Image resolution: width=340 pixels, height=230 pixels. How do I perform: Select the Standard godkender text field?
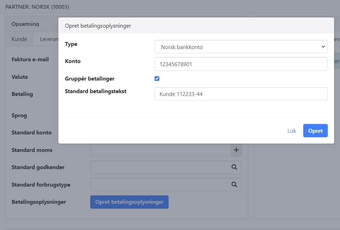point(160,167)
